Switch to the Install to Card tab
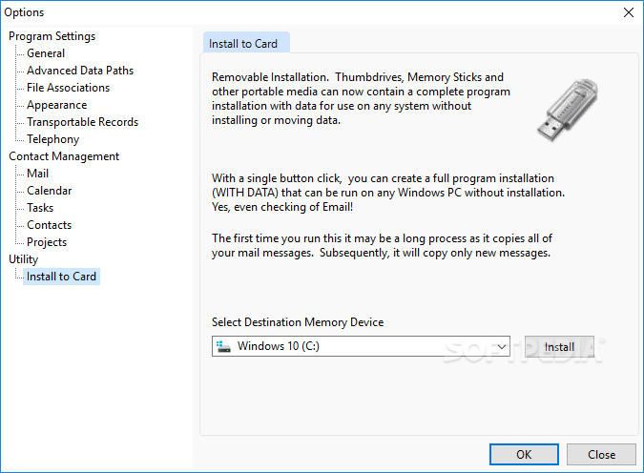Screen dimensions: 644x473 pos(246,43)
